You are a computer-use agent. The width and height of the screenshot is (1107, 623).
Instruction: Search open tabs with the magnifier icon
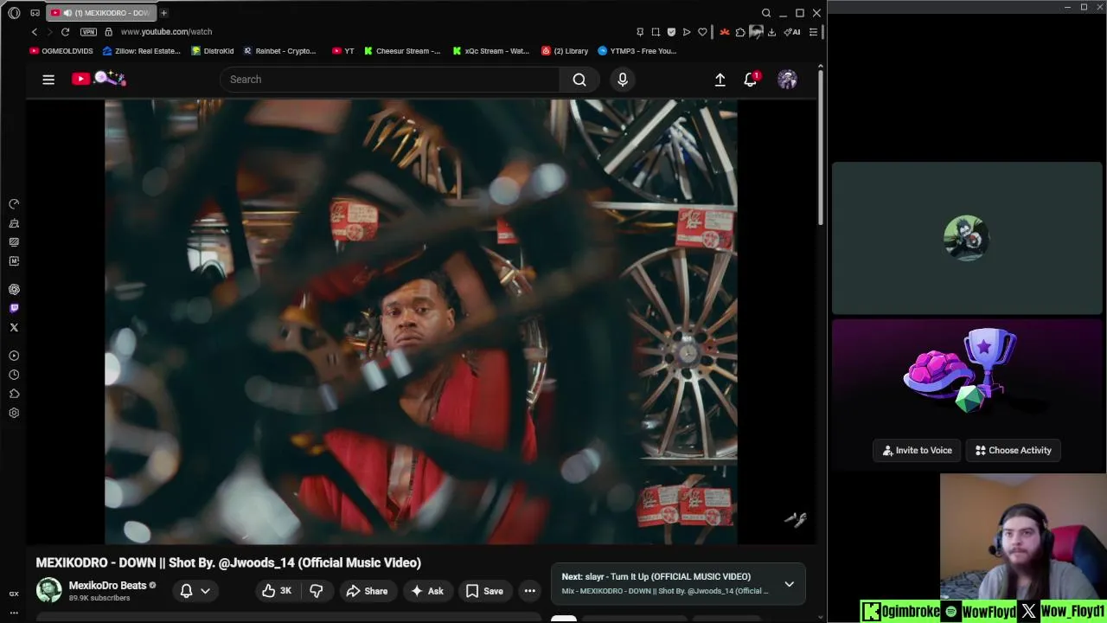[x=766, y=13]
